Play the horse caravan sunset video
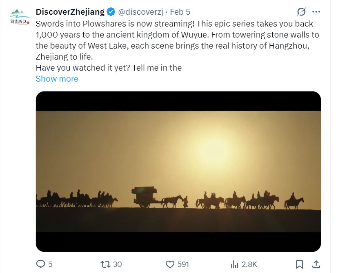The width and height of the screenshot is (338, 273). (178, 171)
